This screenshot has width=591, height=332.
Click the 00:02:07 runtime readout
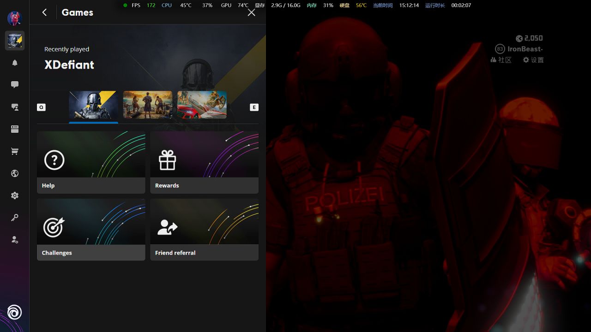pyautogui.click(x=461, y=6)
